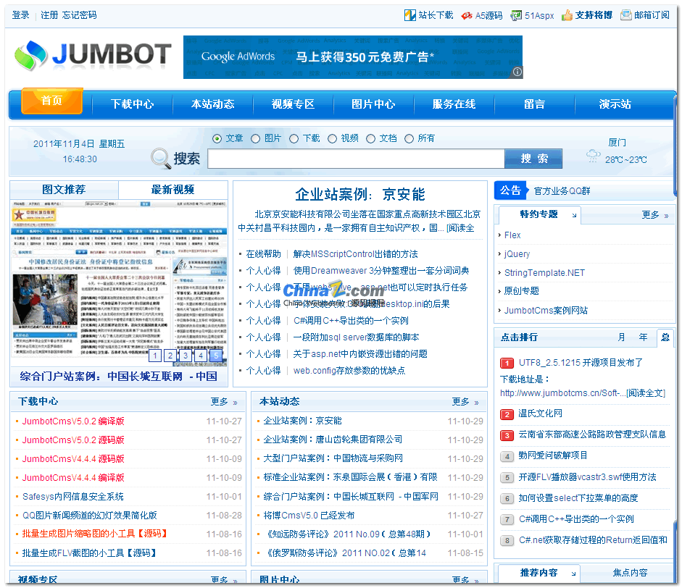Screen dimensions: 682x588
Task: Open the StringTemplate.NET topic link
Action: (x=544, y=273)
